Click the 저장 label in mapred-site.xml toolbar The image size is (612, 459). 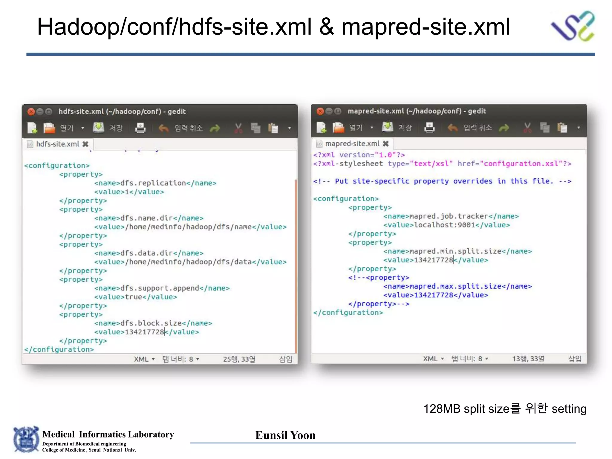click(x=405, y=128)
